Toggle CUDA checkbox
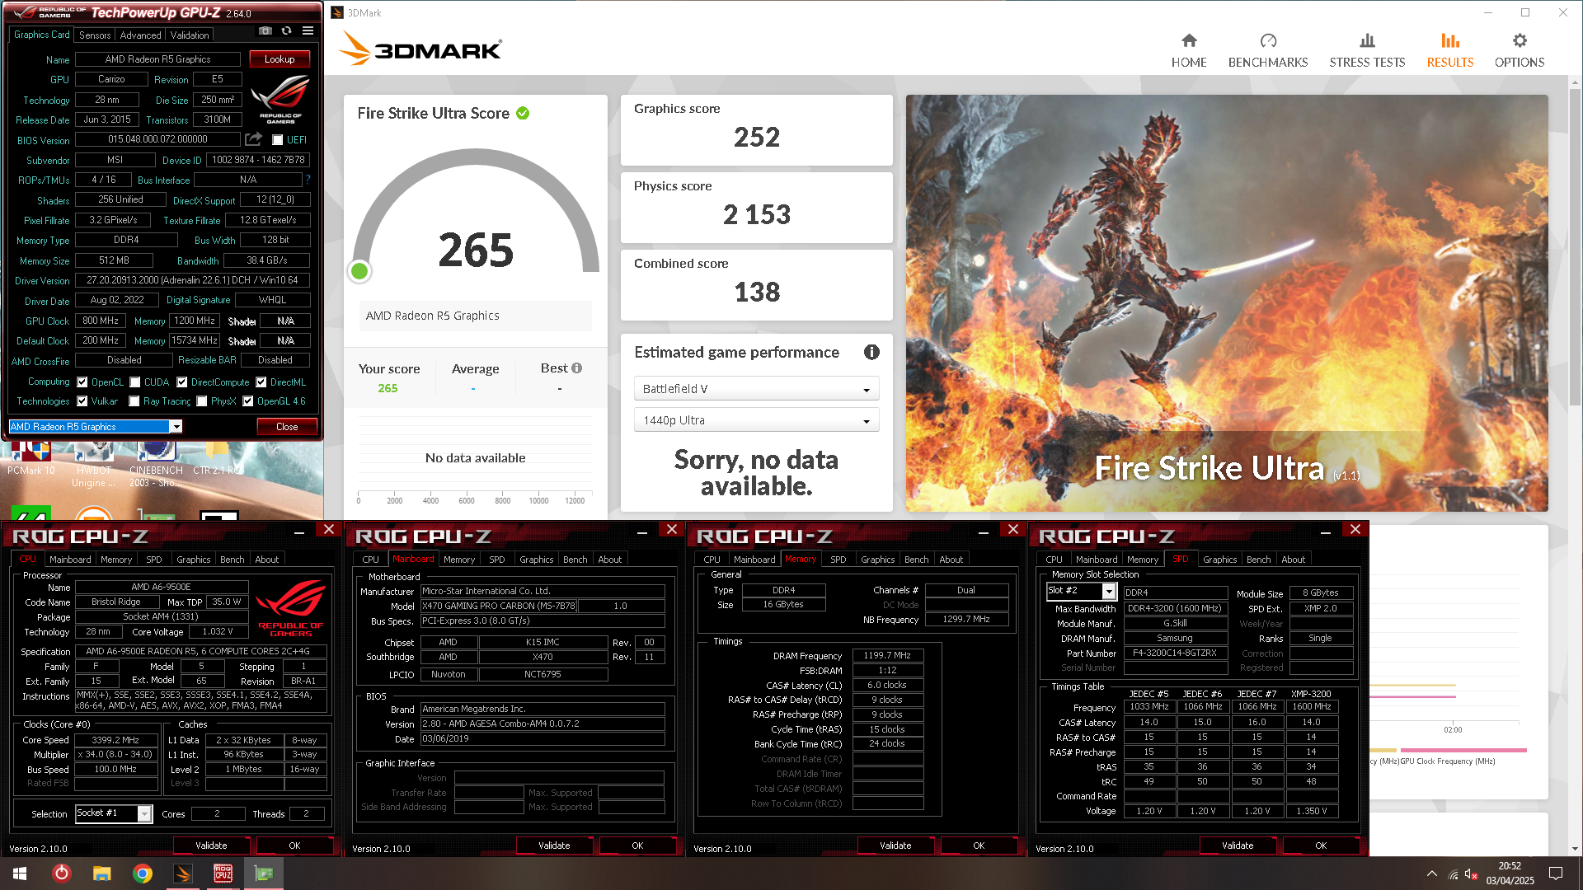The width and height of the screenshot is (1583, 890). coord(134,382)
